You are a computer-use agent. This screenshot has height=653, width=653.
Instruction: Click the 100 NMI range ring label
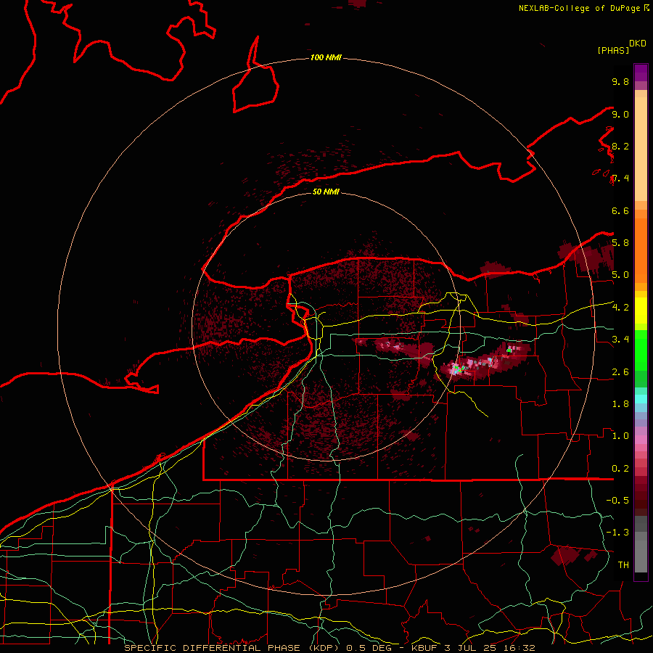click(326, 57)
